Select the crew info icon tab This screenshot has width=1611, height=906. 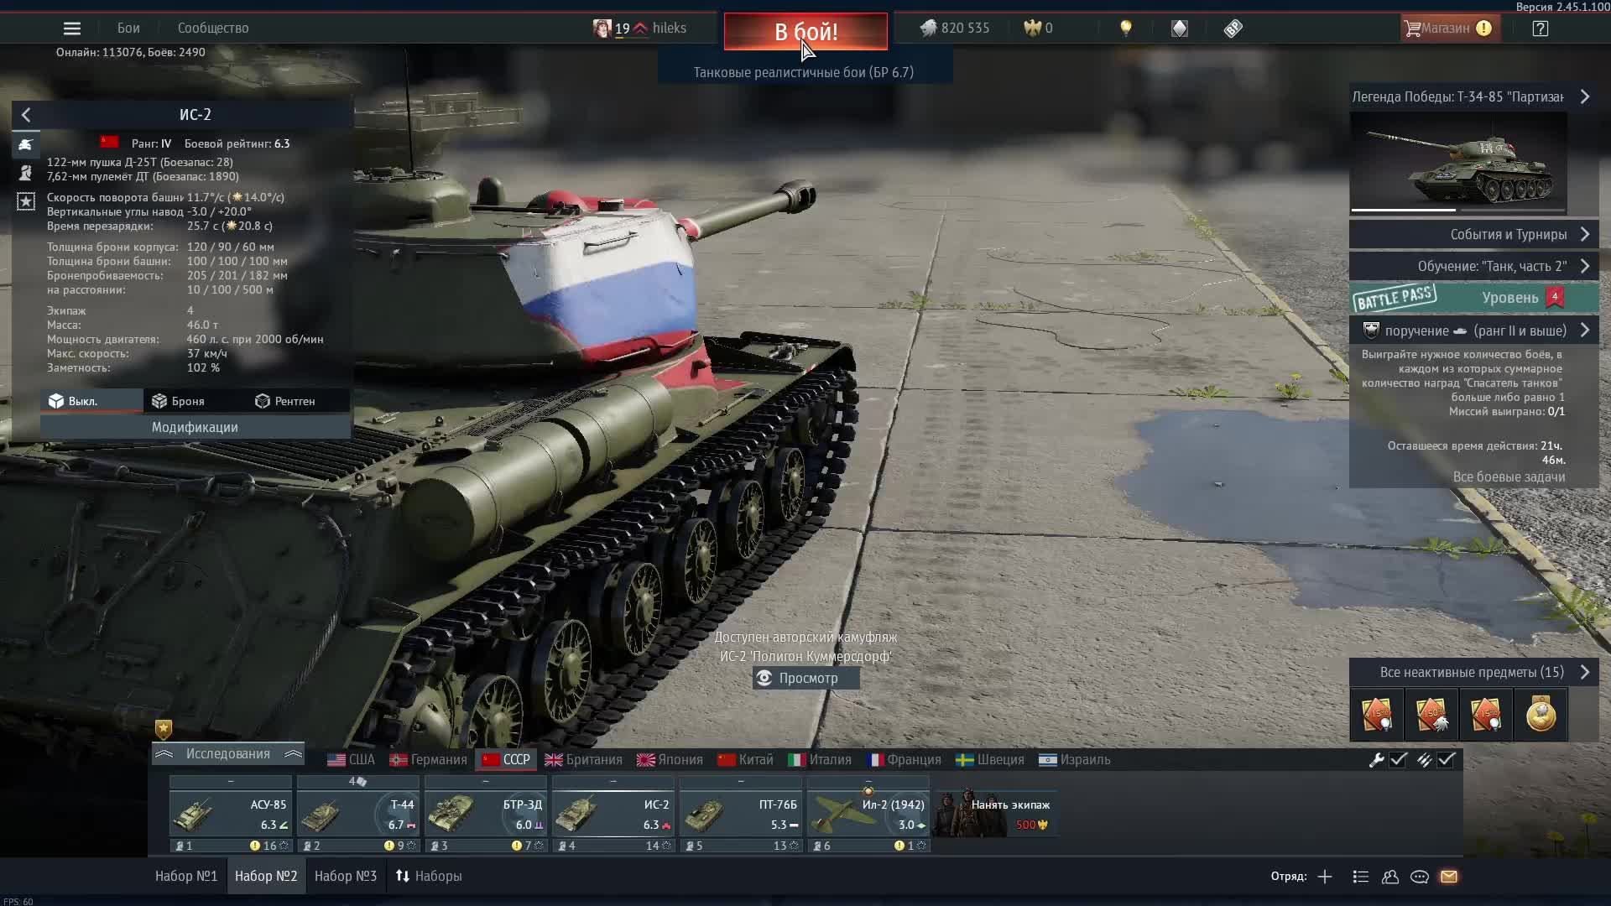(x=26, y=173)
